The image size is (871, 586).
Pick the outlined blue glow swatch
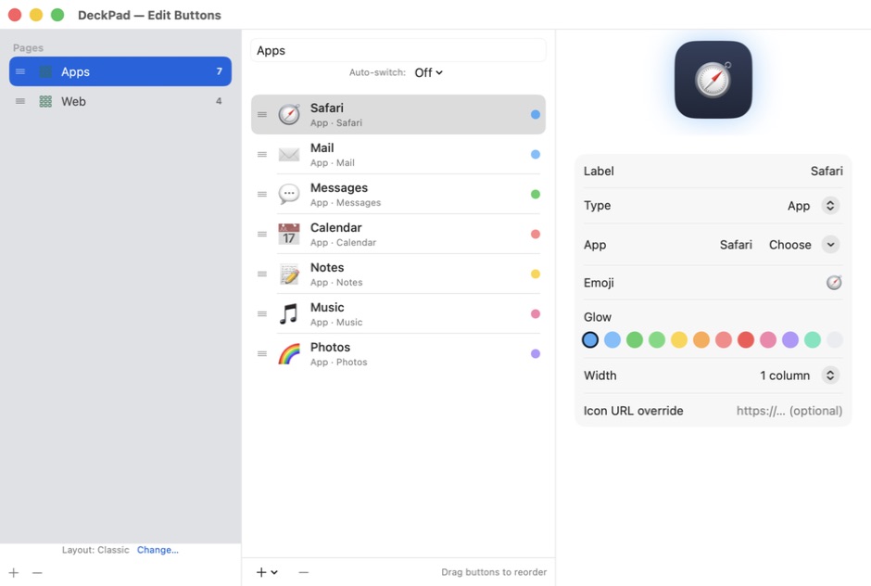pos(590,339)
